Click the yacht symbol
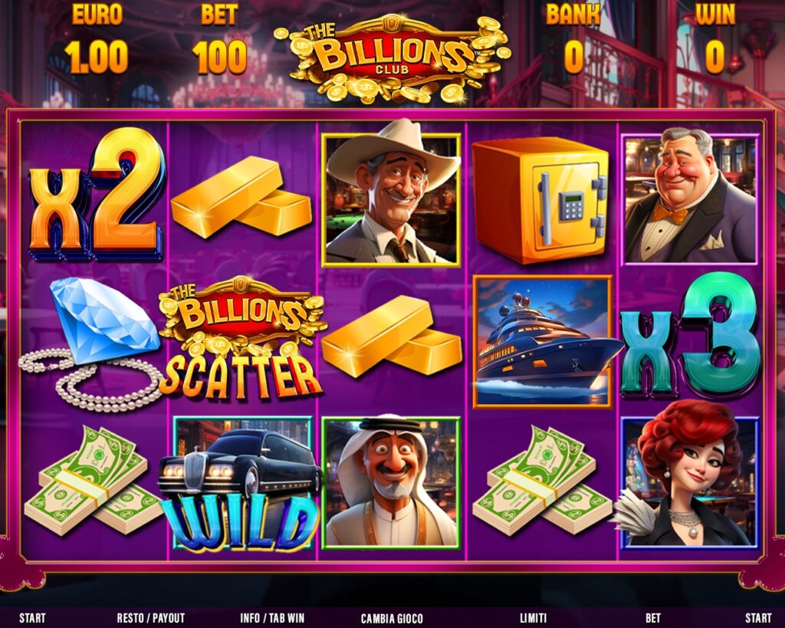 tap(544, 341)
